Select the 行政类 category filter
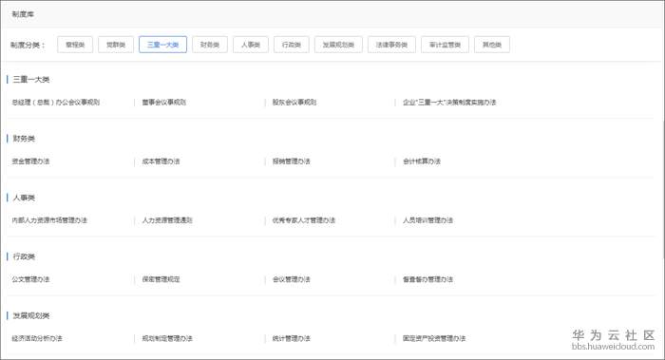The image size is (665, 360). pos(292,45)
